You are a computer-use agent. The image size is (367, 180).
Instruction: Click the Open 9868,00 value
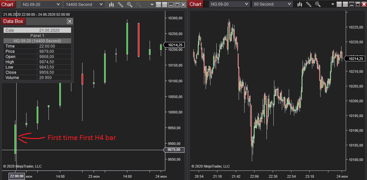pos(46,57)
